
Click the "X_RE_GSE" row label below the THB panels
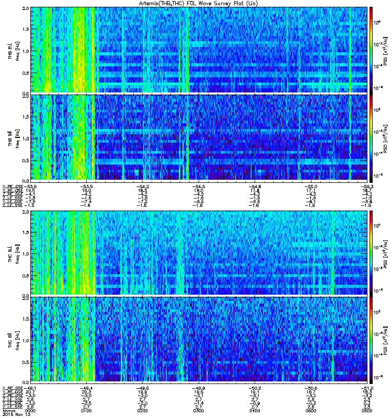point(13,187)
